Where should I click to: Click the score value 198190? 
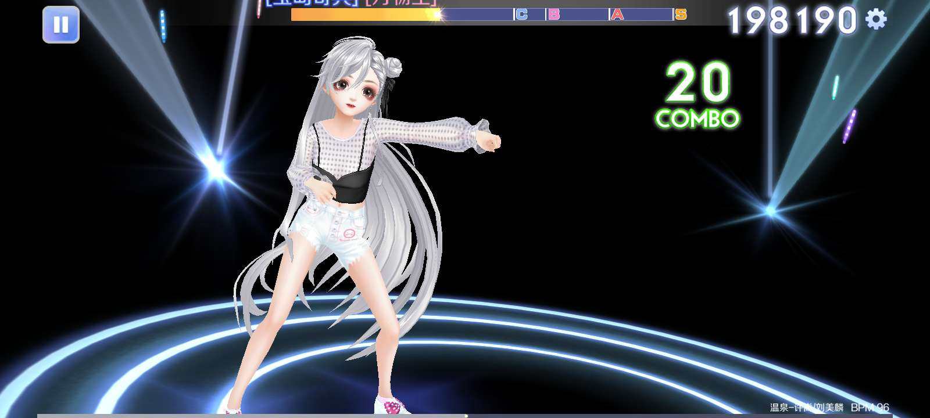[792, 20]
